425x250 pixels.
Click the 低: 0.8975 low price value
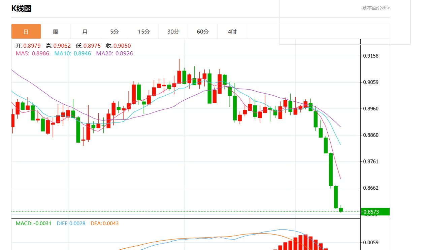click(88, 46)
